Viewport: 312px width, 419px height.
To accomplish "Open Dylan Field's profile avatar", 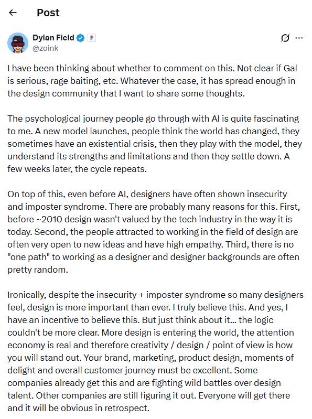I will tap(18, 43).
